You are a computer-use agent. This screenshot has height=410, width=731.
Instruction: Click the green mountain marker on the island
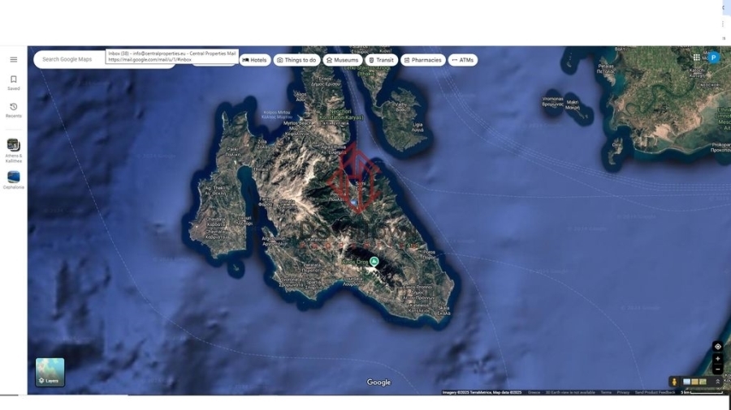tap(374, 261)
